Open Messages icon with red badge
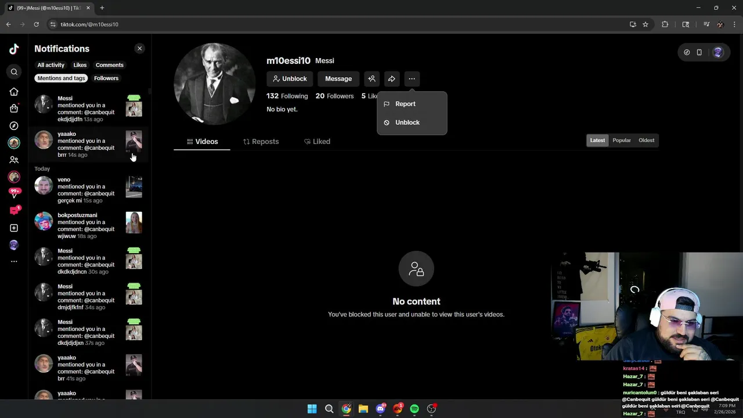743x418 pixels. point(14,211)
